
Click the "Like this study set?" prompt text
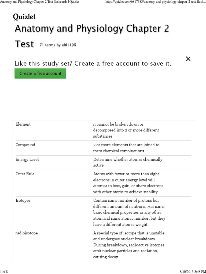tap(93, 64)
